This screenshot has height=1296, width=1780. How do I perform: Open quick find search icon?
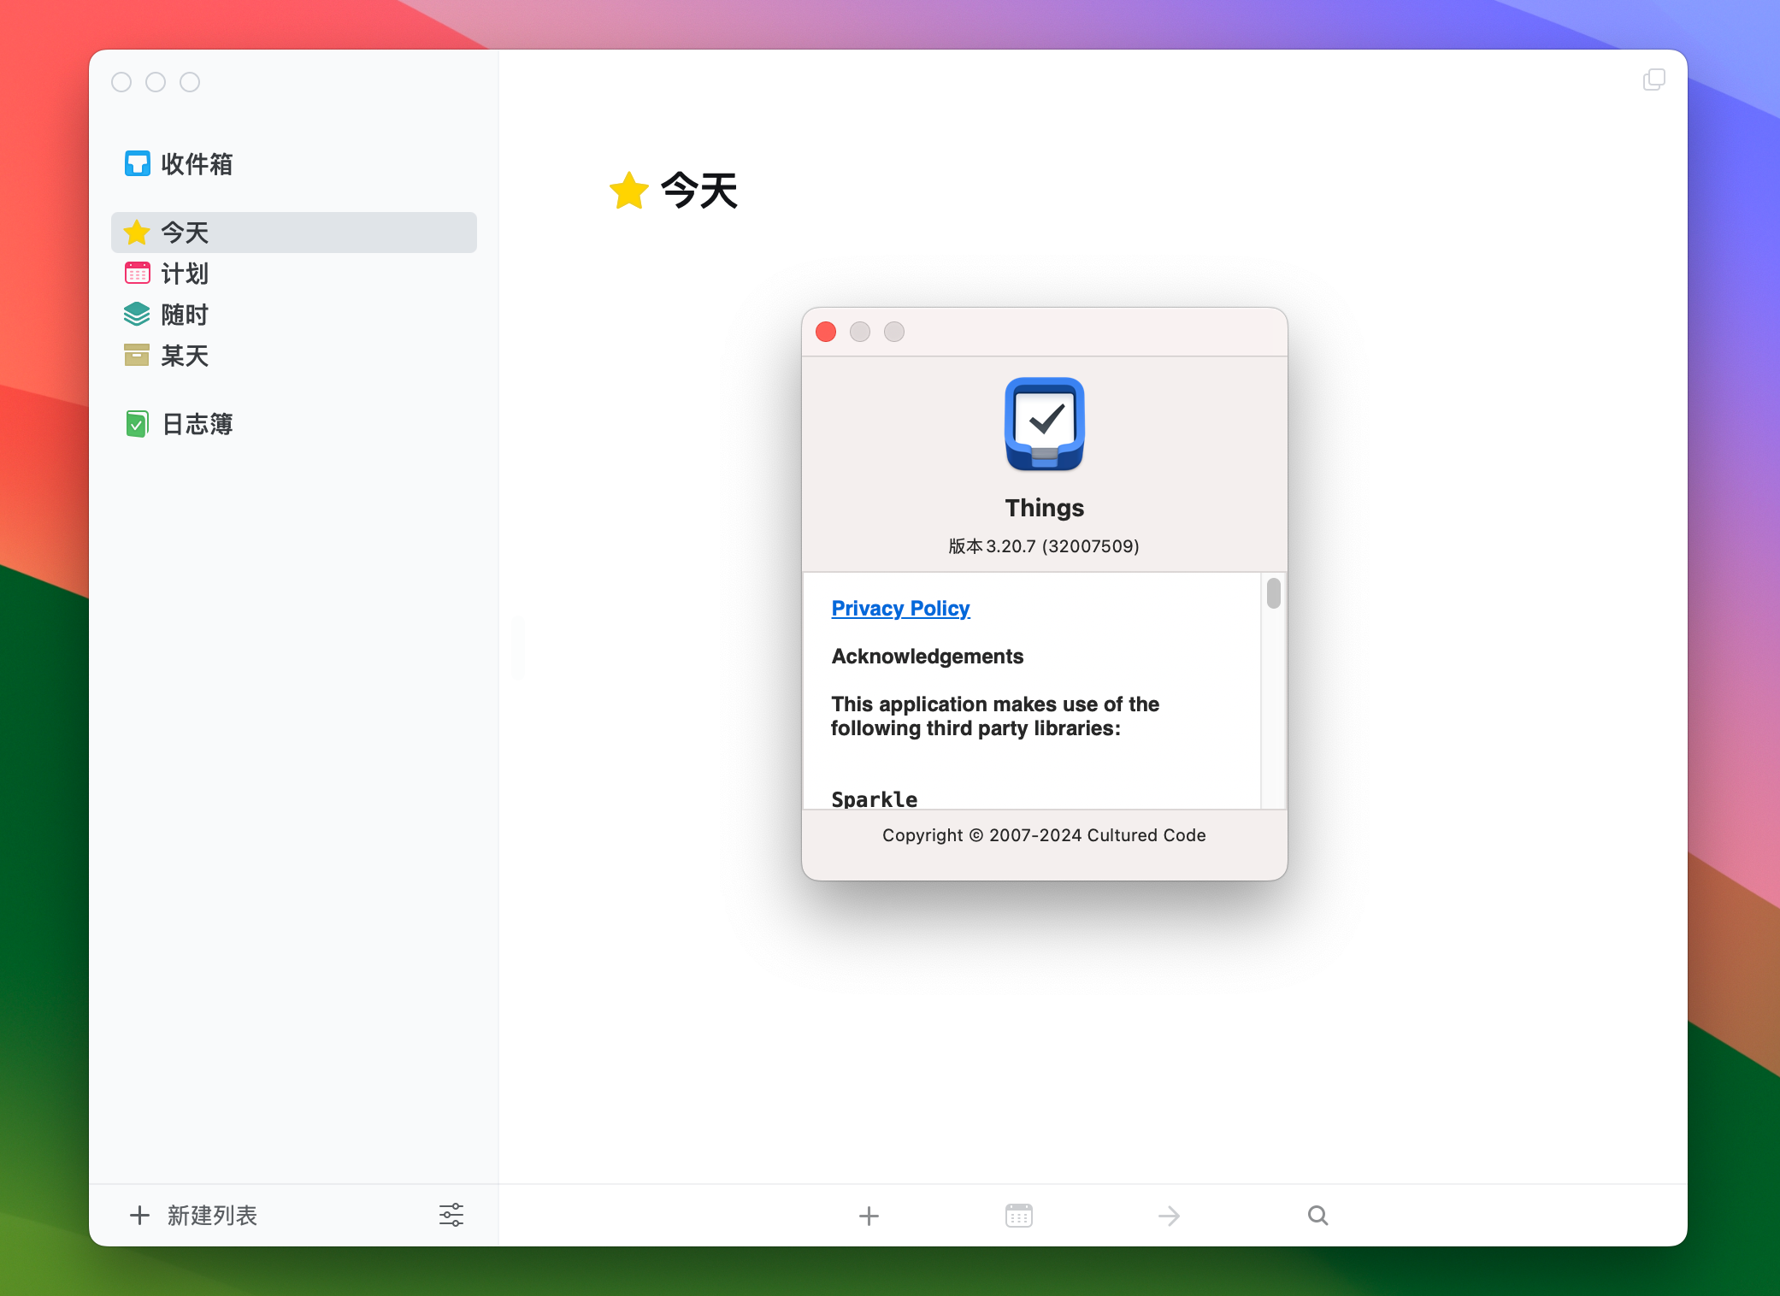[1318, 1216]
